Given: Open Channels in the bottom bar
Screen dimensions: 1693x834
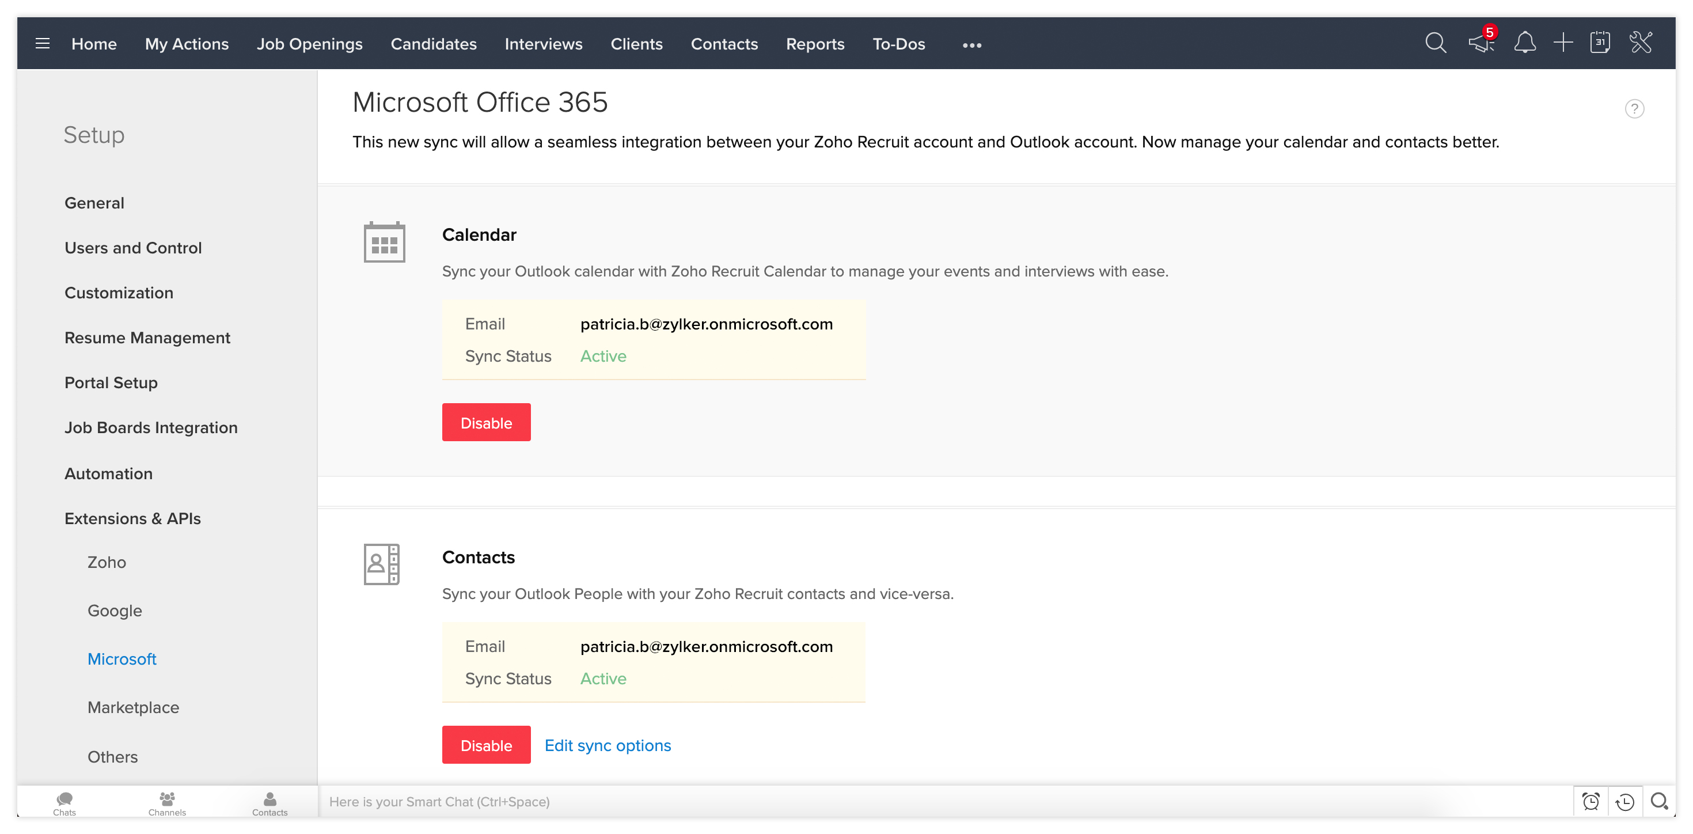Looking at the screenshot, I should click(167, 803).
